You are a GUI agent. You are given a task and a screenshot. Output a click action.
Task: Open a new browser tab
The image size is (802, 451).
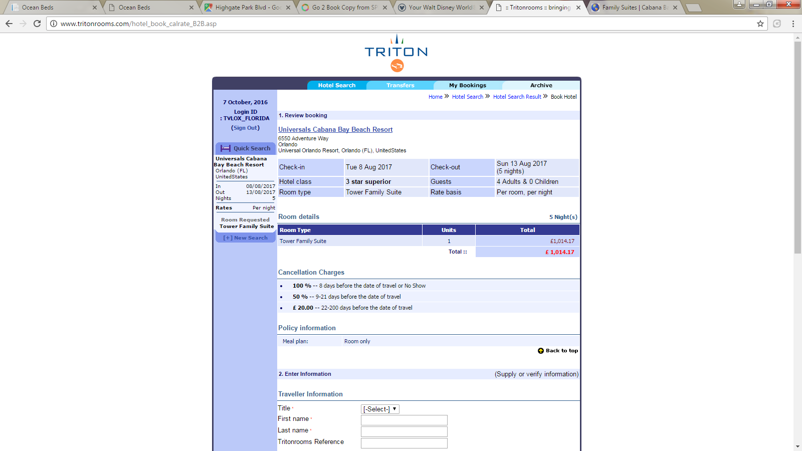point(693,8)
